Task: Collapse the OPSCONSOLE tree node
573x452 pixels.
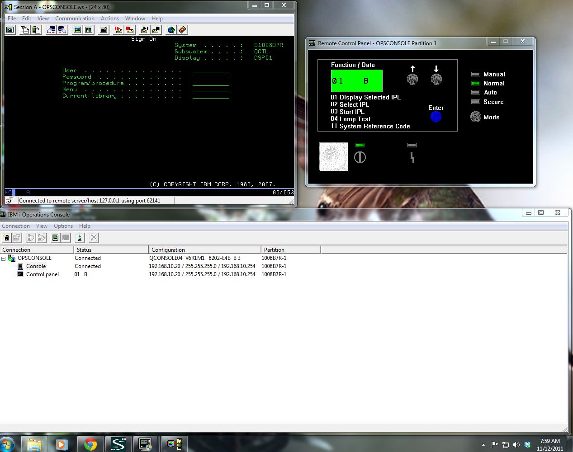Action: (x=4, y=258)
